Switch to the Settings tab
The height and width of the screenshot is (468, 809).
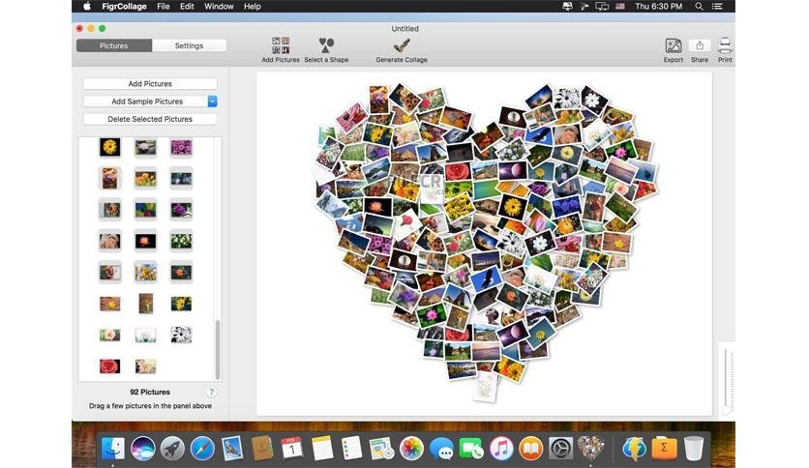[x=190, y=45]
